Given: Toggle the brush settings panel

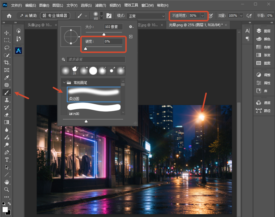Looking at the screenshot, I should coord(109,16).
